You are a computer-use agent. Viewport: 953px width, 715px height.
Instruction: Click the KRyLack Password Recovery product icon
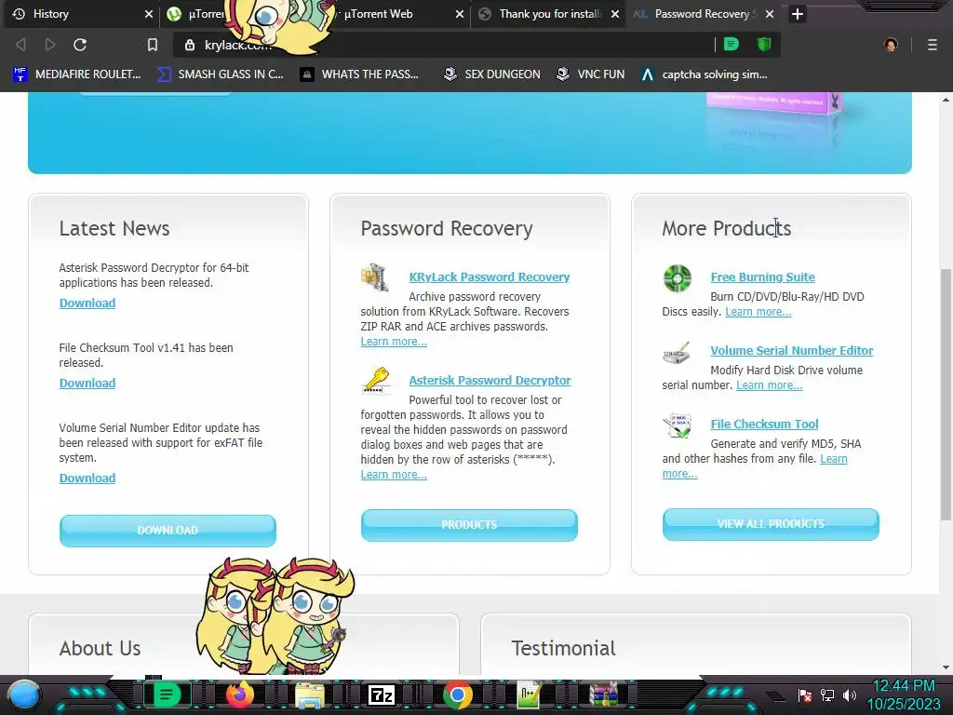[x=374, y=277]
